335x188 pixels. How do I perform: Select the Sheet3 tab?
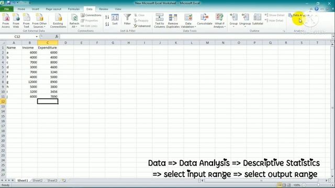tap(52, 181)
